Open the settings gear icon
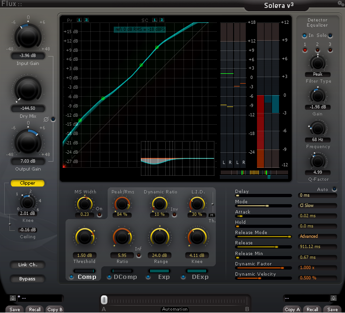Screen dimensions: 345x313 (x=341, y=3)
